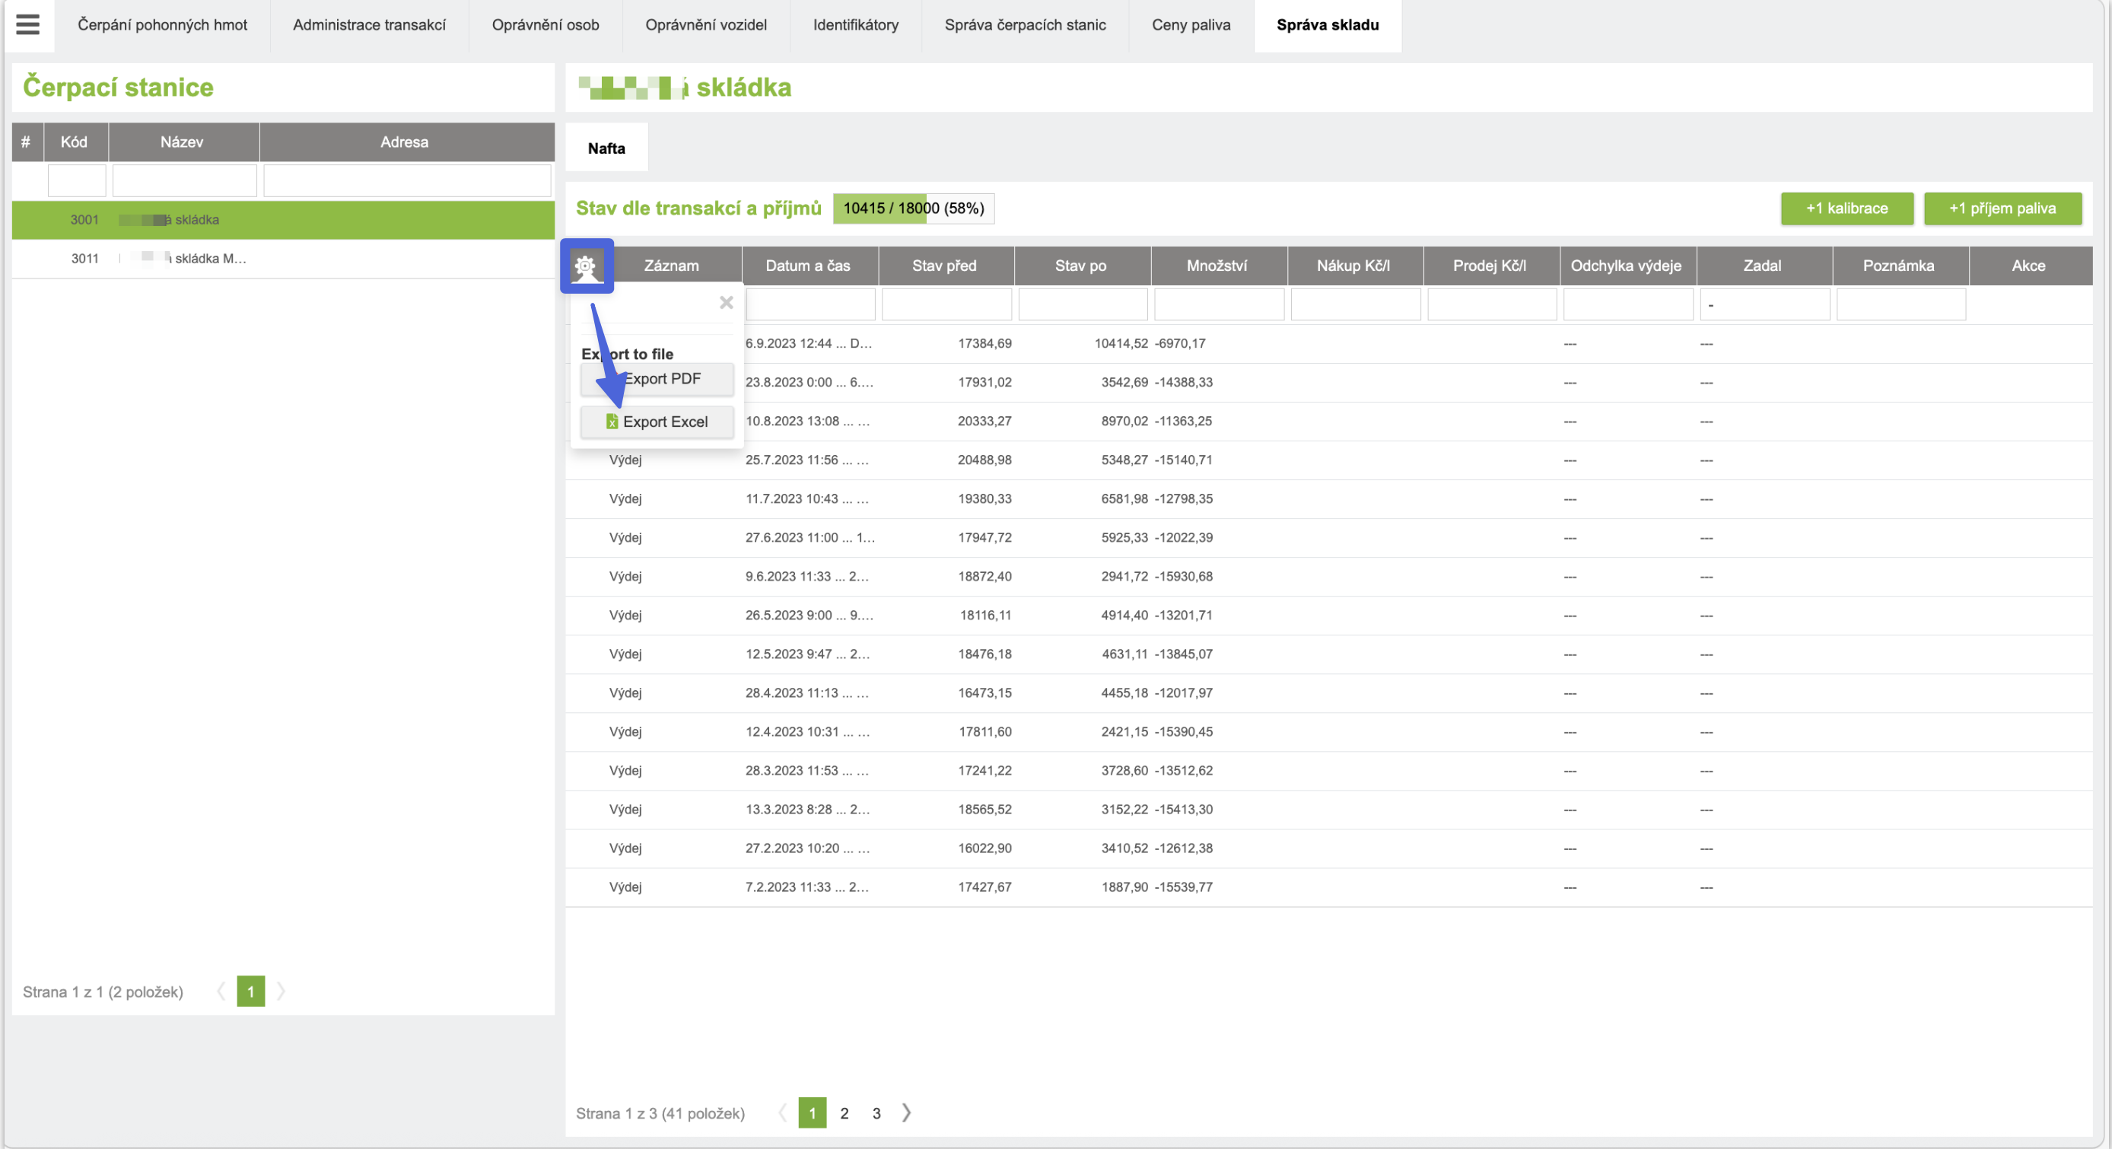Click next page arrow under station list
Image resolution: width=2112 pixels, height=1149 pixels.
[x=281, y=991]
